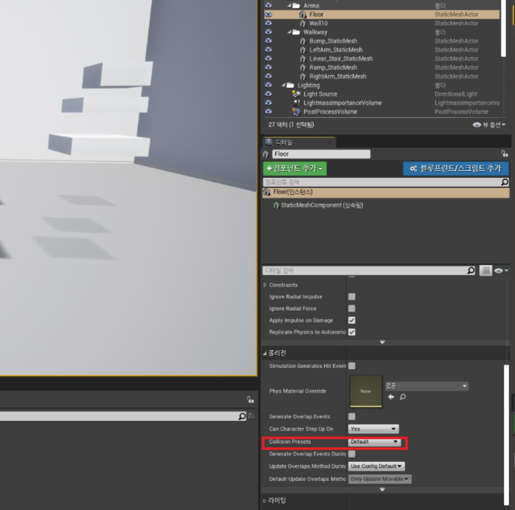This screenshot has height=510, width=515.
Task: Click the Arena folder icon
Action: (x=296, y=6)
